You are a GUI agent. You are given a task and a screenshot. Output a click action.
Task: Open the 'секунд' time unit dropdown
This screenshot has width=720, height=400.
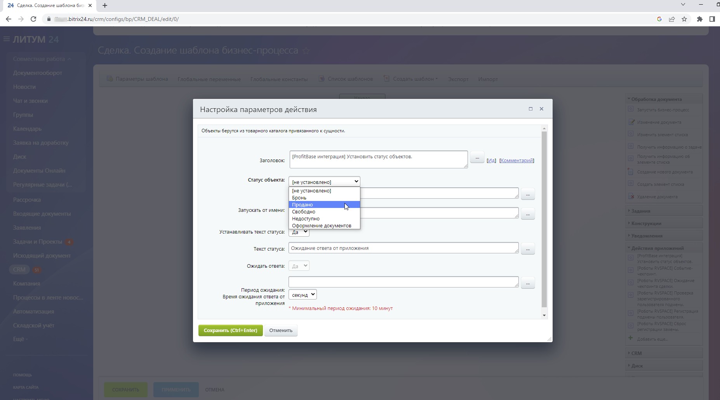pos(303,295)
